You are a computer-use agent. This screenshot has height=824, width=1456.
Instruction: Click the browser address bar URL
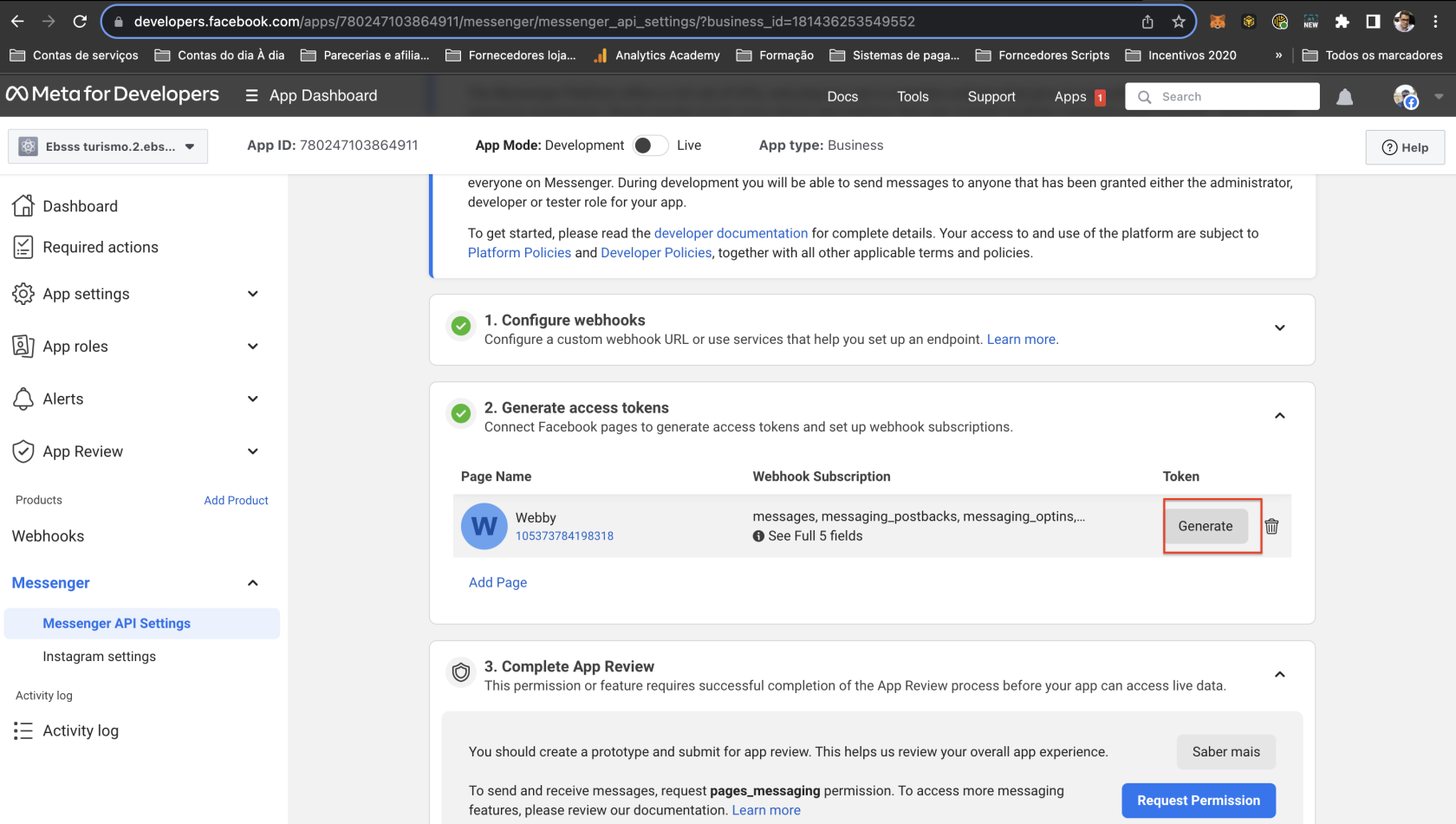tap(524, 22)
